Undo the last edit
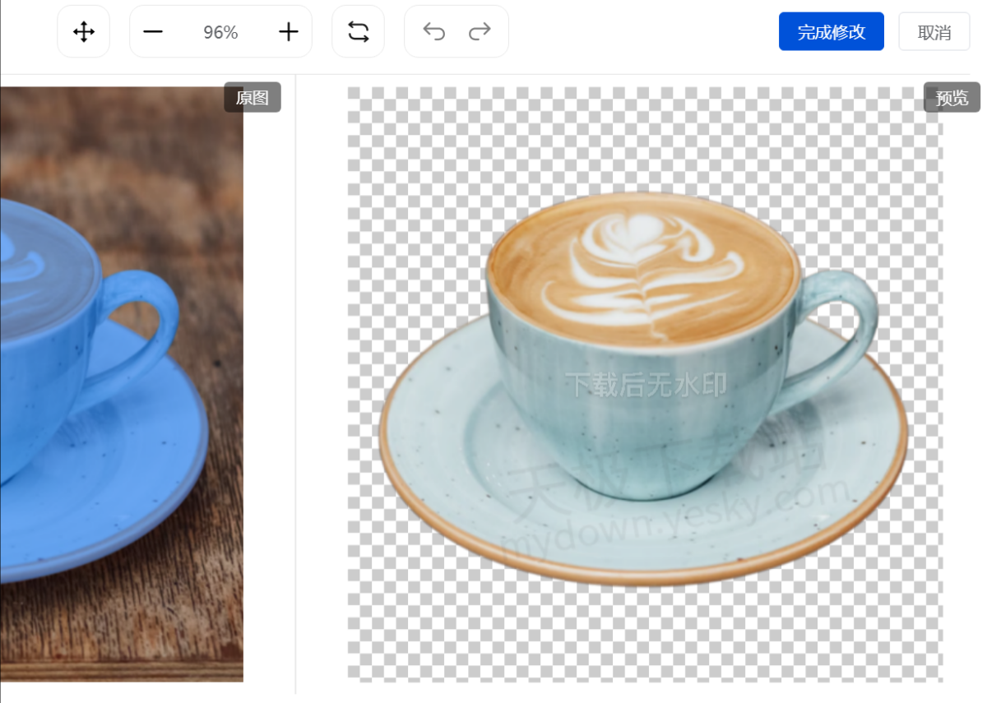Viewport: 987px width, 703px height. pyautogui.click(x=433, y=32)
